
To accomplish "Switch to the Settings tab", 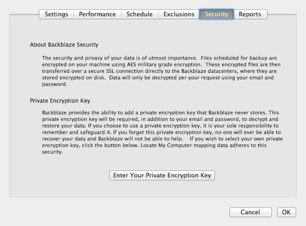I will pos(56,14).
